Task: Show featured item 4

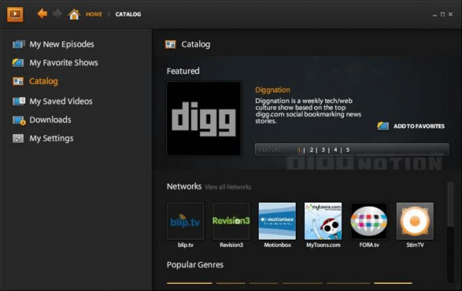Action: coord(335,150)
